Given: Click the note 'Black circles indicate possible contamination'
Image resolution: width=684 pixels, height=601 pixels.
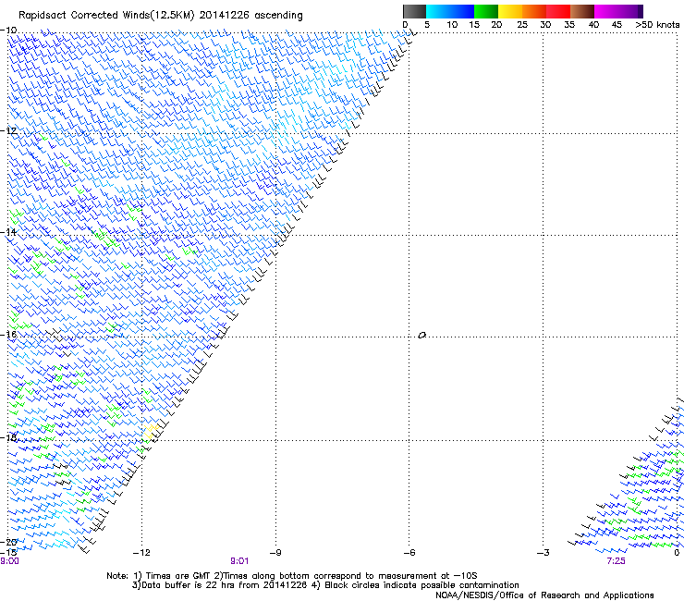Looking at the screenshot, I should click(421, 585).
